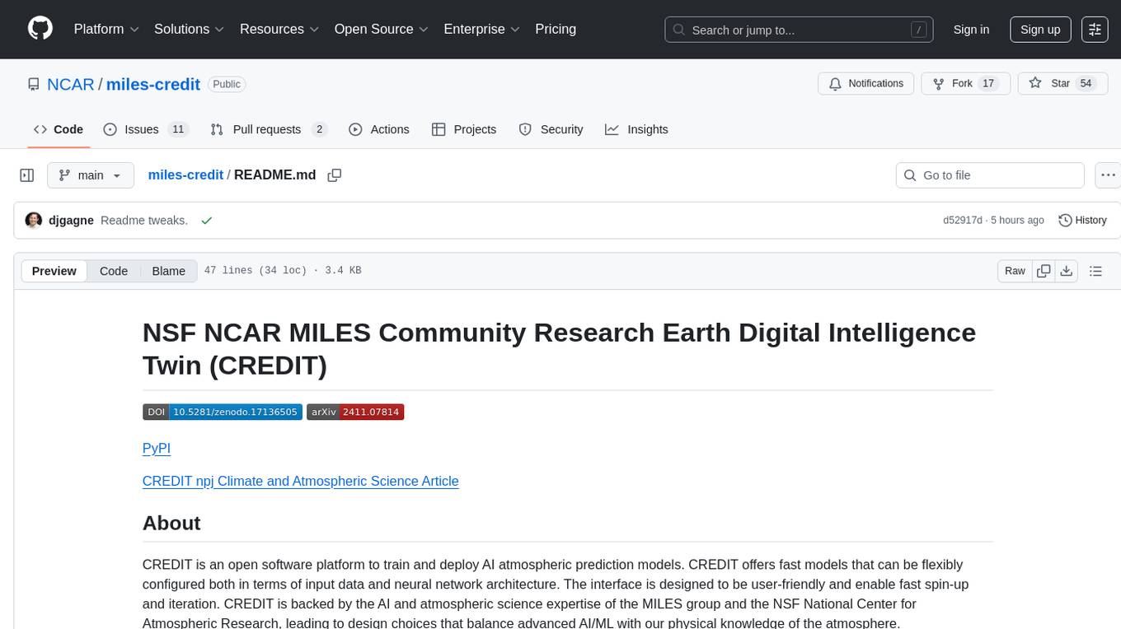Viewport: 1121px width, 629px height.
Task: Open the document outline panel
Action: coord(1095,271)
